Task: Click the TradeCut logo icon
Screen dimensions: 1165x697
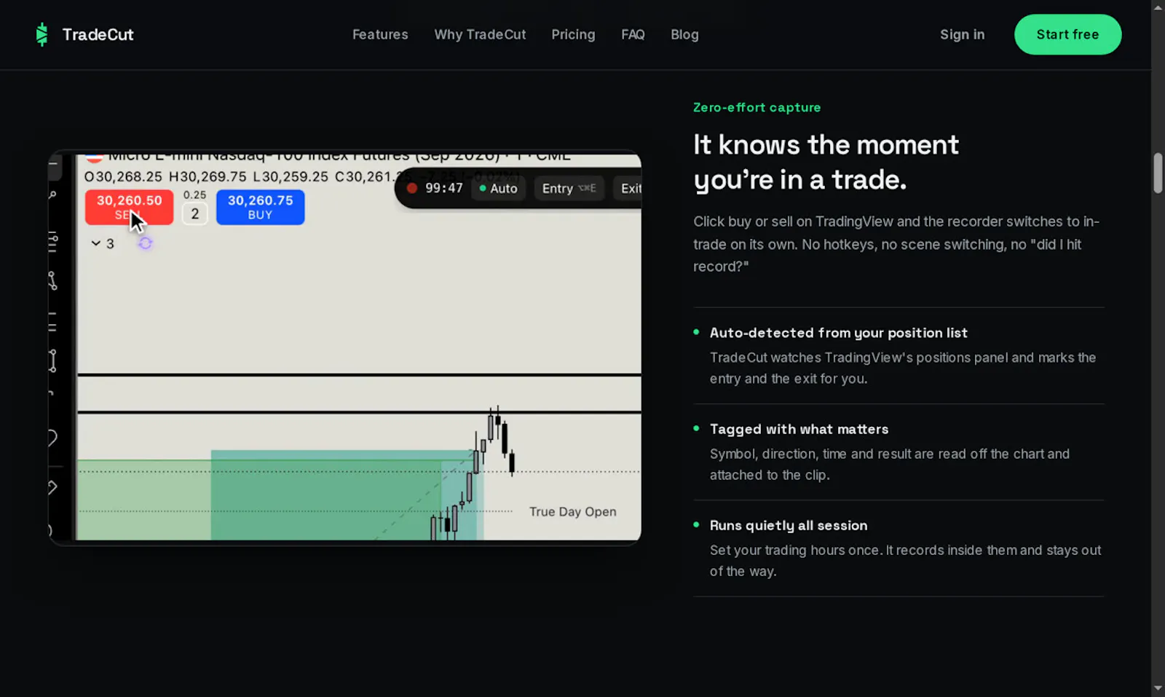Action: (42, 34)
